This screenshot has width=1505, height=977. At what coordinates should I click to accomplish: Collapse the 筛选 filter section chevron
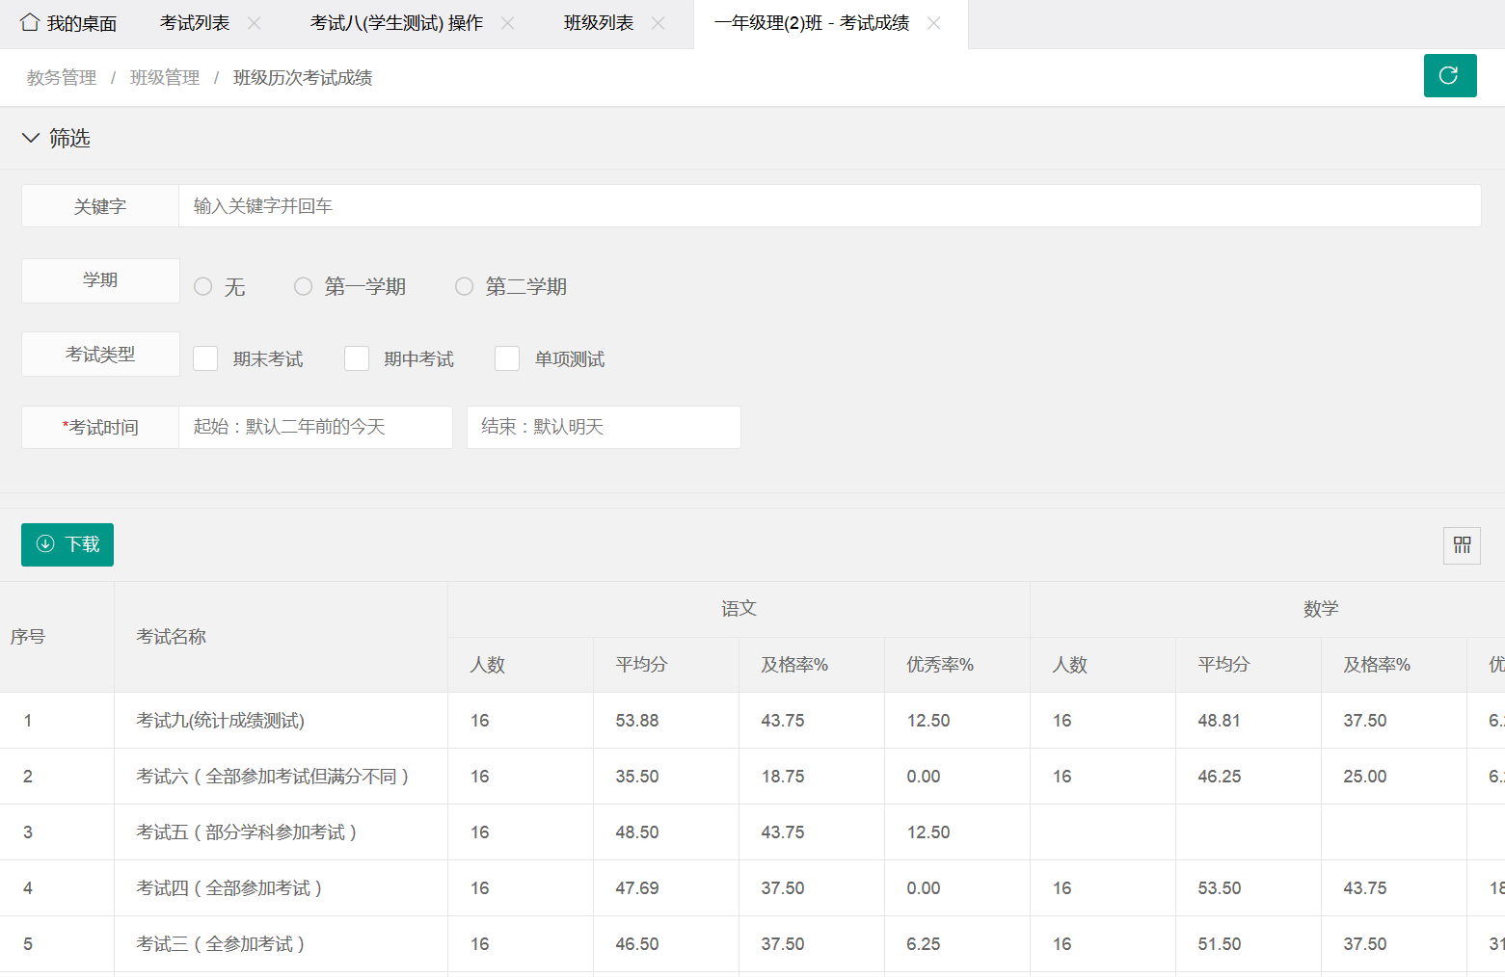coord(31,138)
